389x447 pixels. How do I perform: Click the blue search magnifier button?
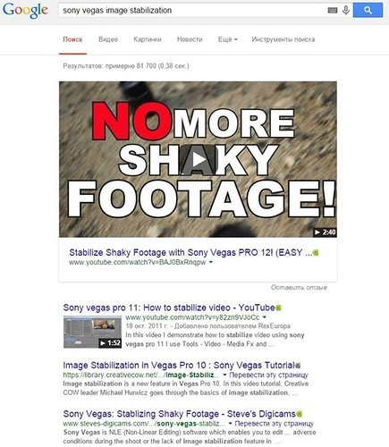[x=368, y=11]
